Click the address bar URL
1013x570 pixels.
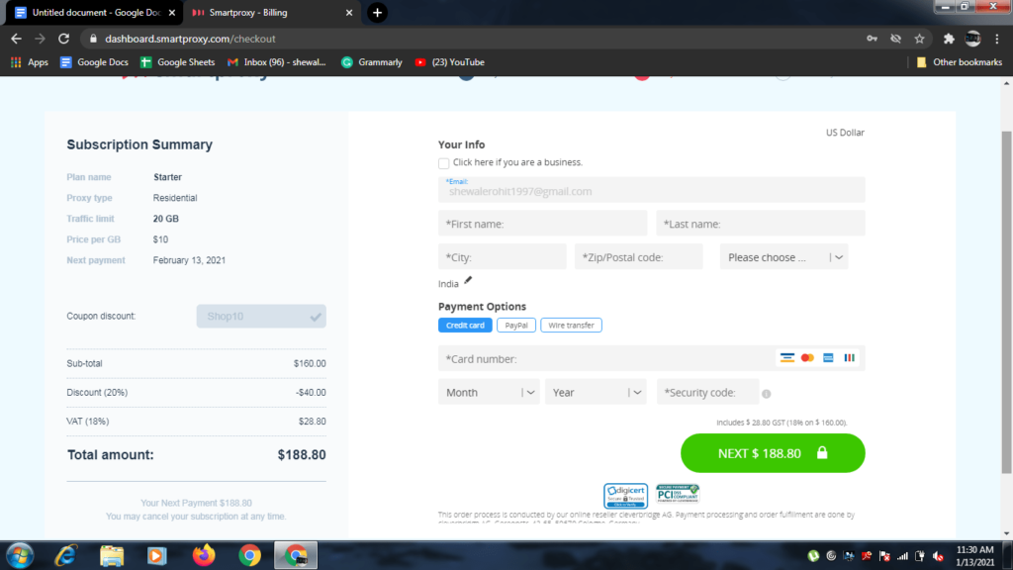190,39
